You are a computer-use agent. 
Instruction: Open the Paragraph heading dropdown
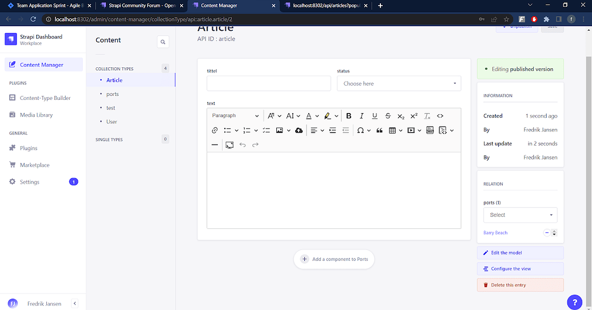(x=235, y=116)
